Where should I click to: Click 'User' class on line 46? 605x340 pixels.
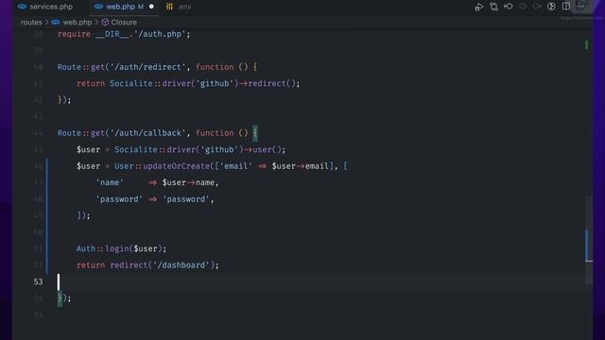point(124,166)
